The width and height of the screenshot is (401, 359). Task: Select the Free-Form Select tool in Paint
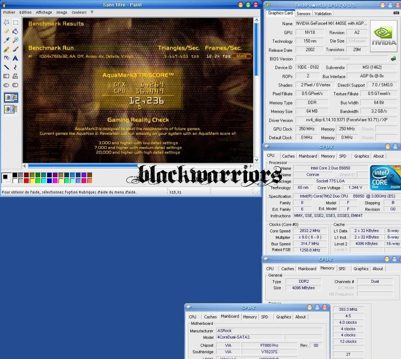tap(6, 23)
